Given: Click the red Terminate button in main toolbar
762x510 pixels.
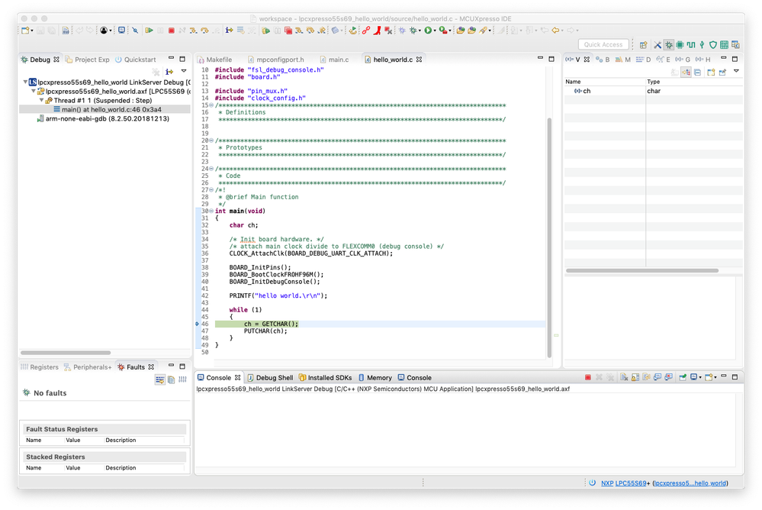Looking at the screenshot, I should tap(171, 31).
